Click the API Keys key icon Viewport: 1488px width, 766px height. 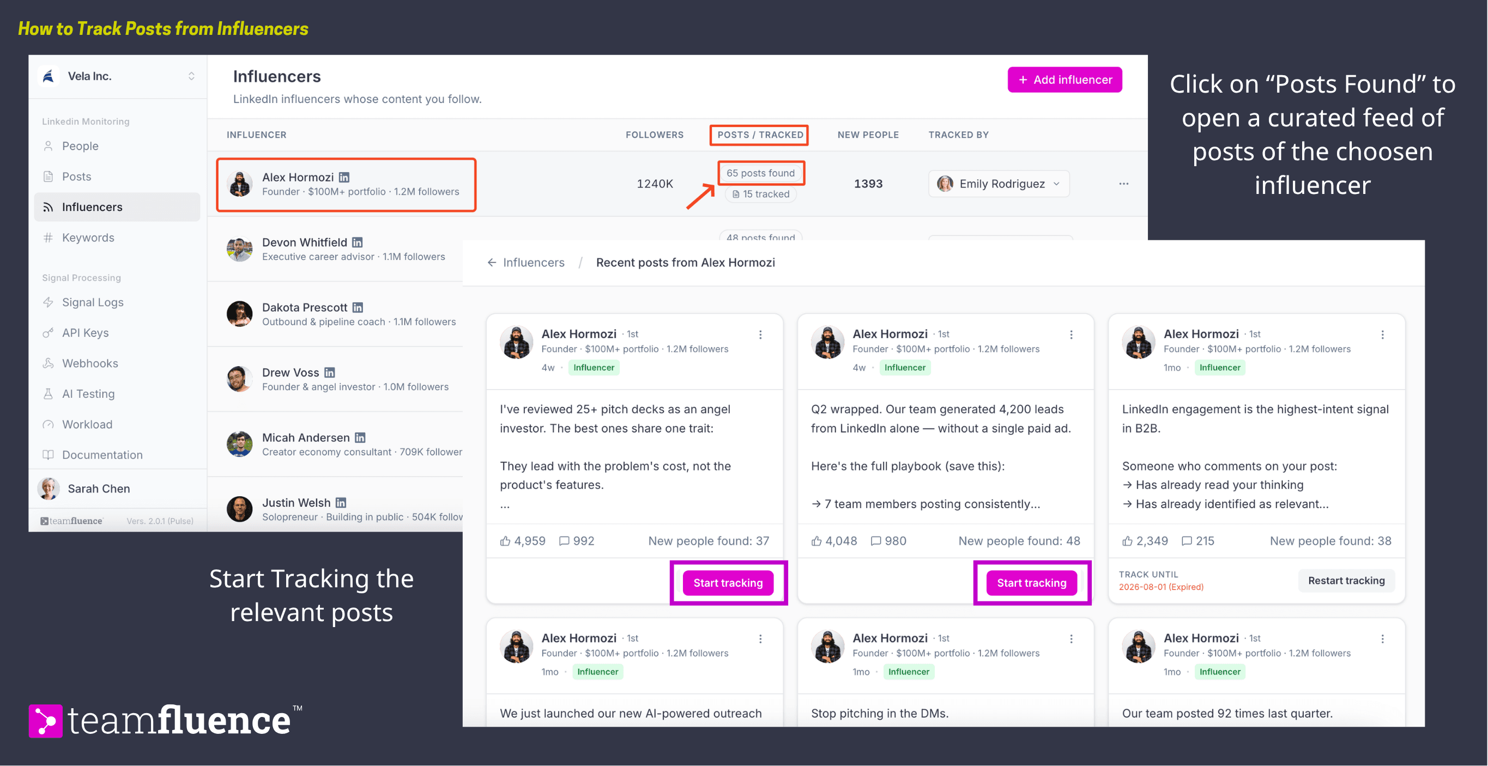pos(49,333)
